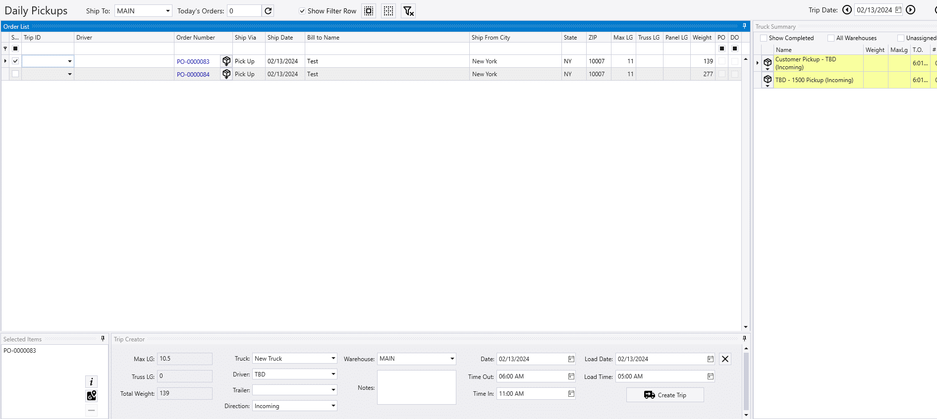Clear filters using the funnel icon
This screenshot has width=937, height=419.
[x=408, y=11]
